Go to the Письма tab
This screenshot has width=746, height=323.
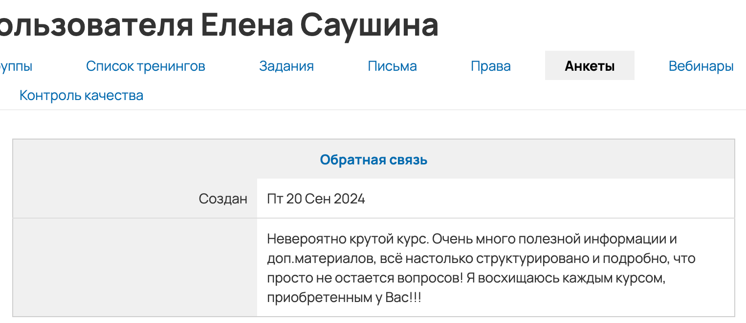tap(393, 65)
